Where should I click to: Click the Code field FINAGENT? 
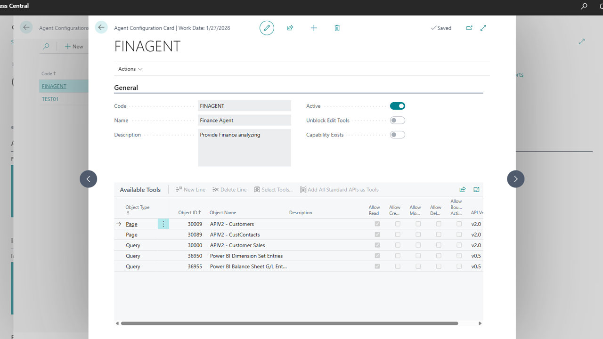pos(244,106)
